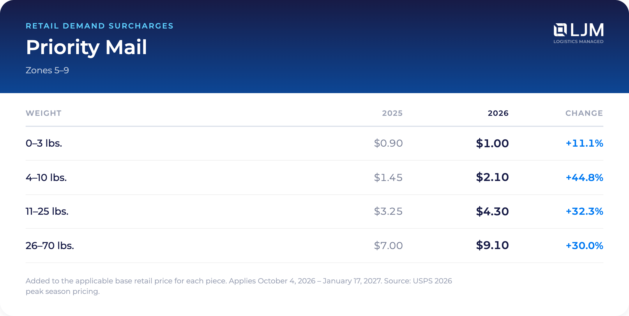
Task: Select the Priority Mail title
Action: coord(86,47)
